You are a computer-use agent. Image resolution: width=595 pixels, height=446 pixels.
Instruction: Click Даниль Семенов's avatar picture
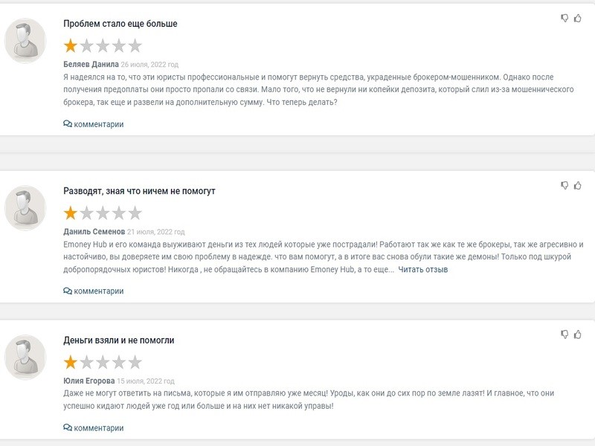(x=26, y=207)
